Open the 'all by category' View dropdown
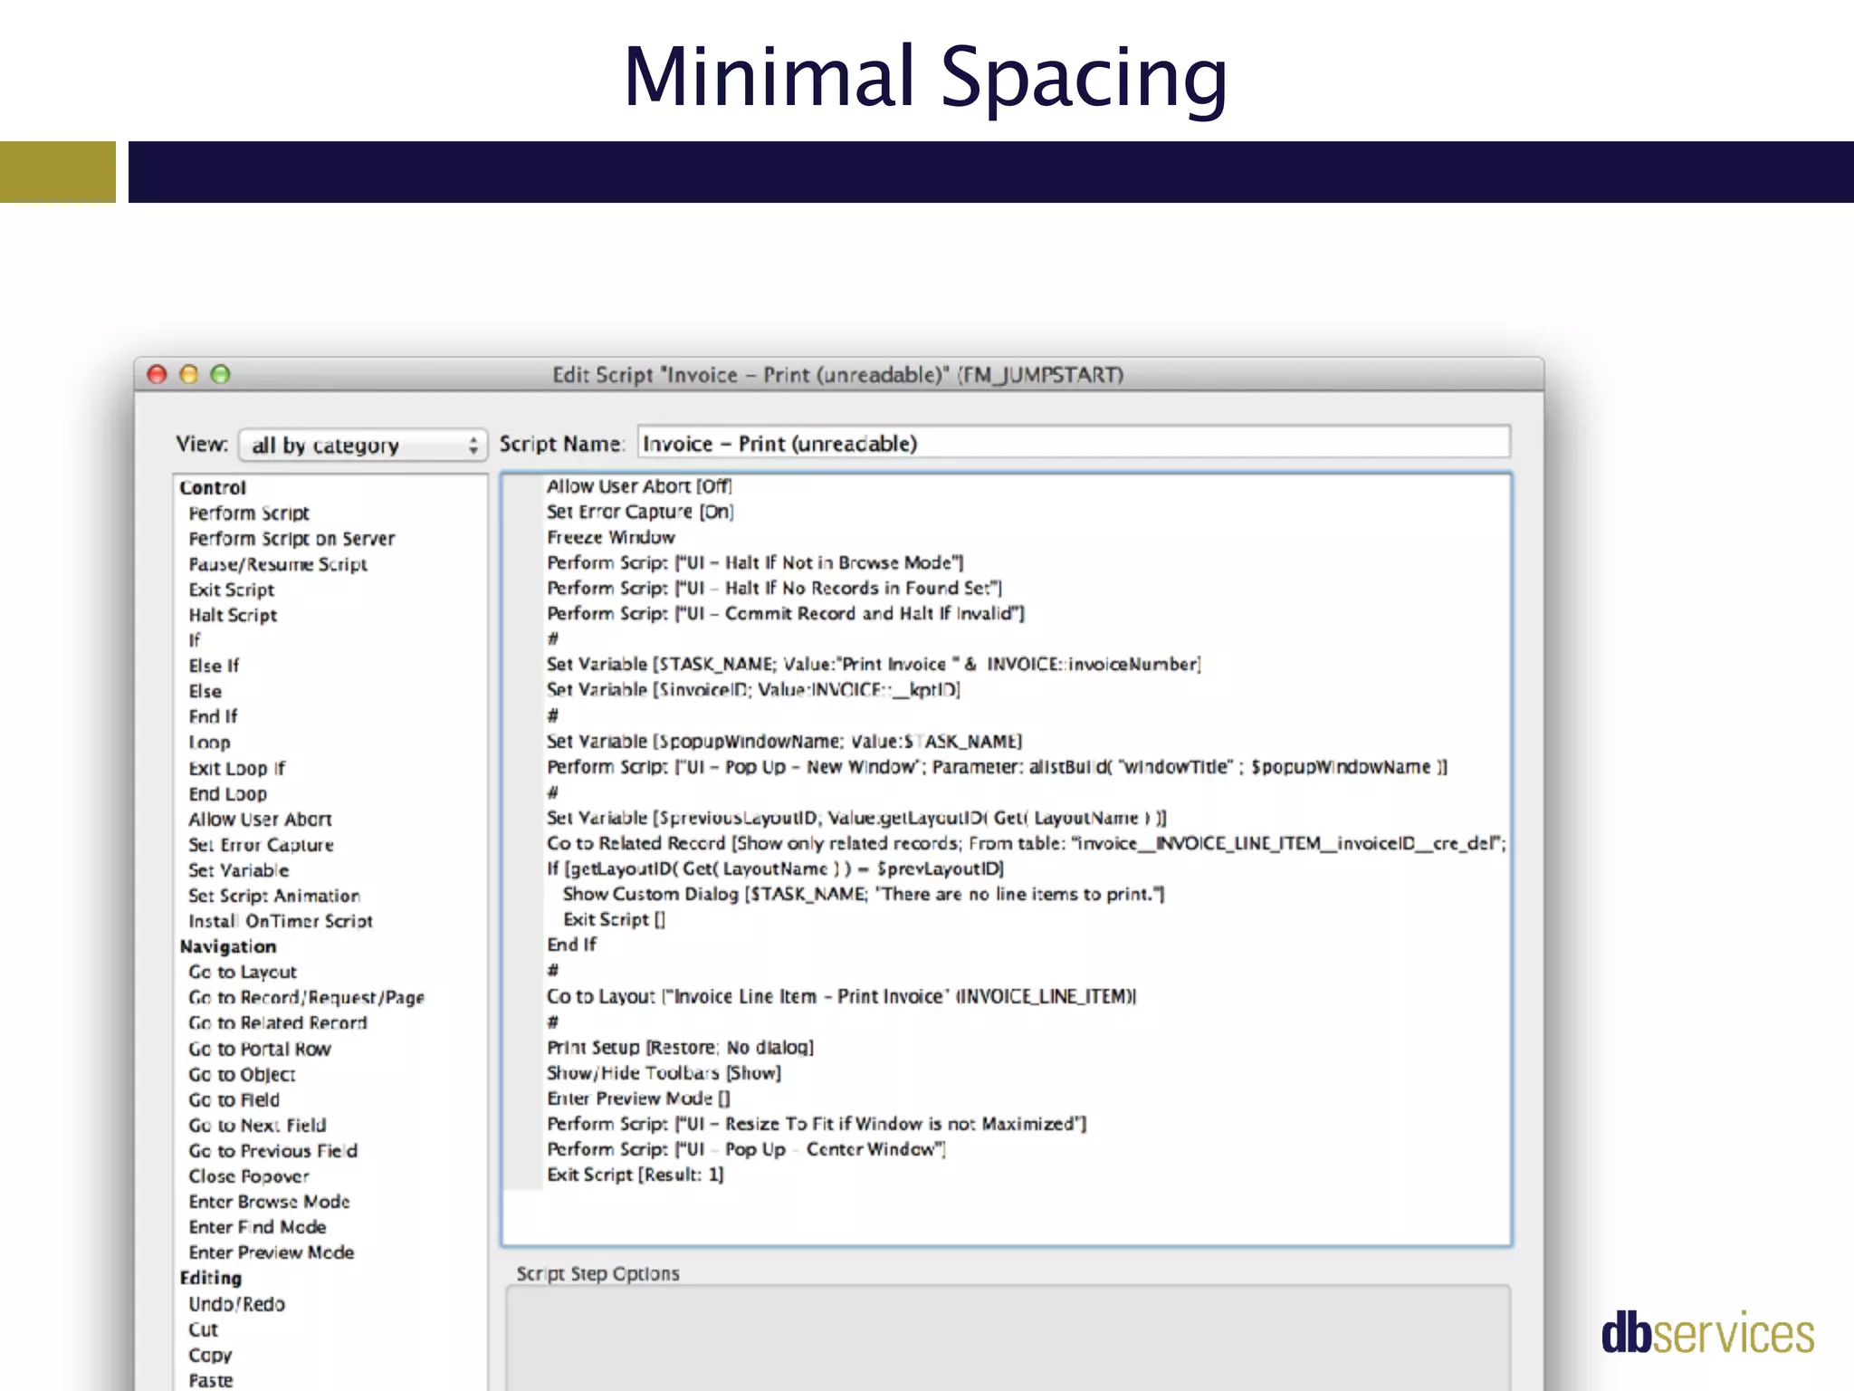This screenshot has width=1854, height=1391. pos(362,445)
